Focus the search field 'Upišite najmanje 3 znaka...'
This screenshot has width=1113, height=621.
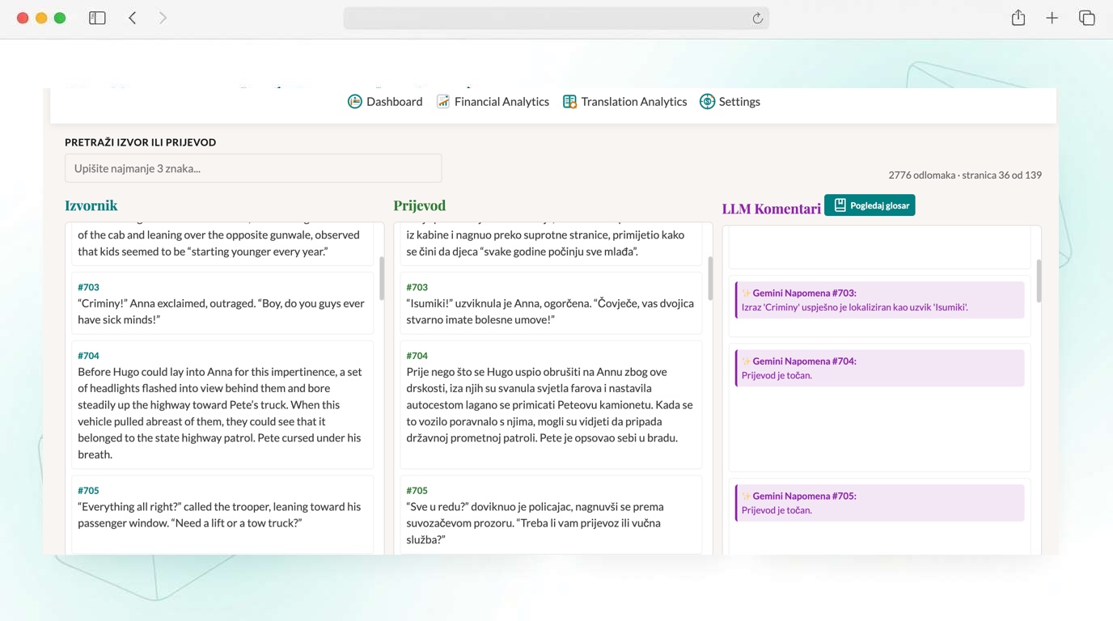click(x=253, y=168)
